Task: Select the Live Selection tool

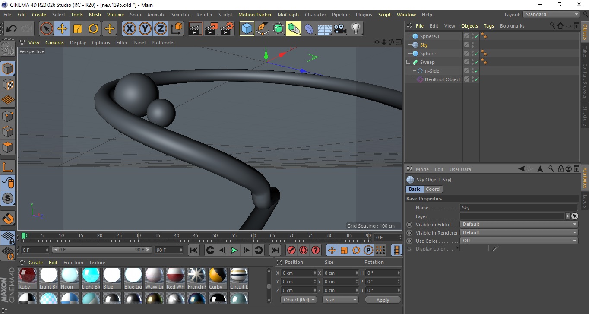Action: (47, 29)
